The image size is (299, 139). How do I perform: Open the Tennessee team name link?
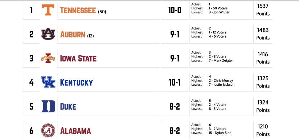point(78,11)
